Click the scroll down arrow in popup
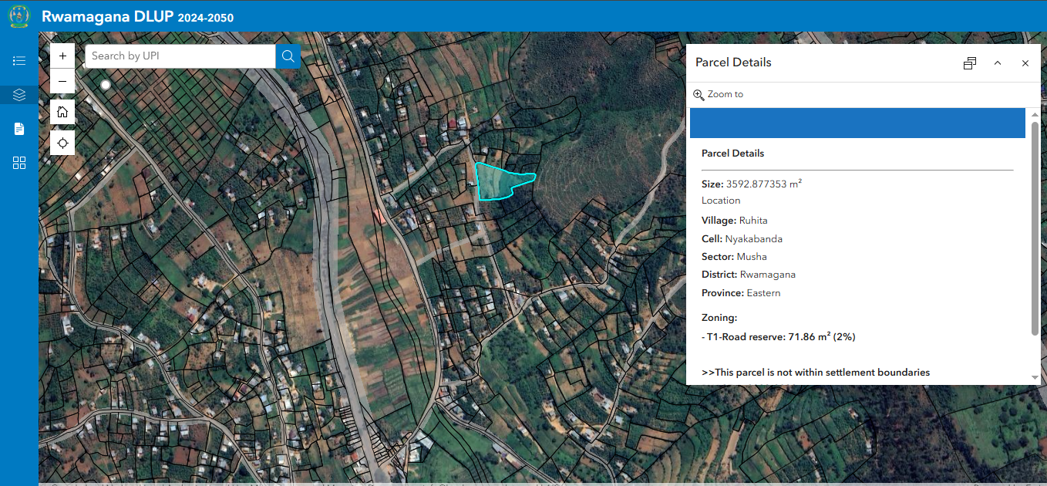Viewport: 1047px width, 486px height. coord(1035,377)
